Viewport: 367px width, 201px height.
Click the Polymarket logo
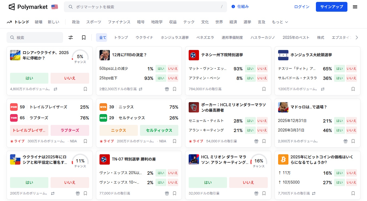click(x=28, y=7)
